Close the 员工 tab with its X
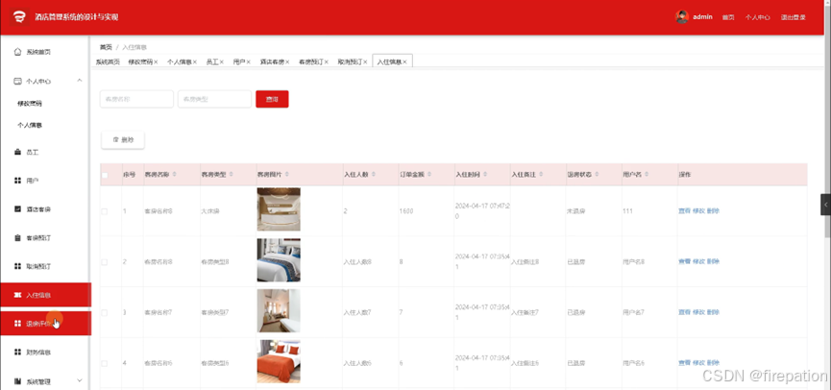The image size is (831, 390). pos(222,62)
